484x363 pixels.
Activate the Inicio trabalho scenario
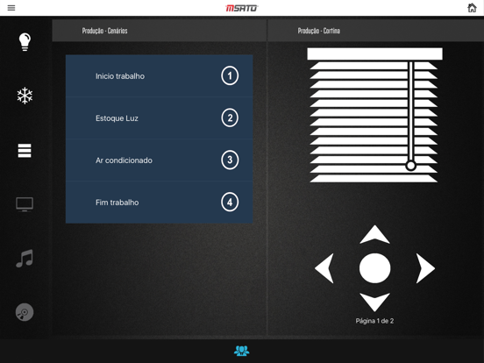point(160,76)
